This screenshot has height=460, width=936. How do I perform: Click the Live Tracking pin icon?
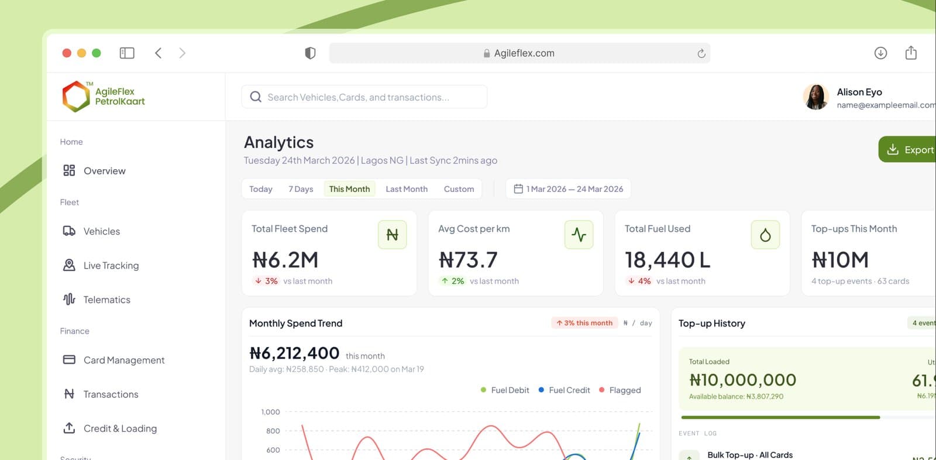(69, 265)
